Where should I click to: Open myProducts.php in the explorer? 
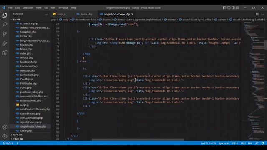(x=29, y=75)
